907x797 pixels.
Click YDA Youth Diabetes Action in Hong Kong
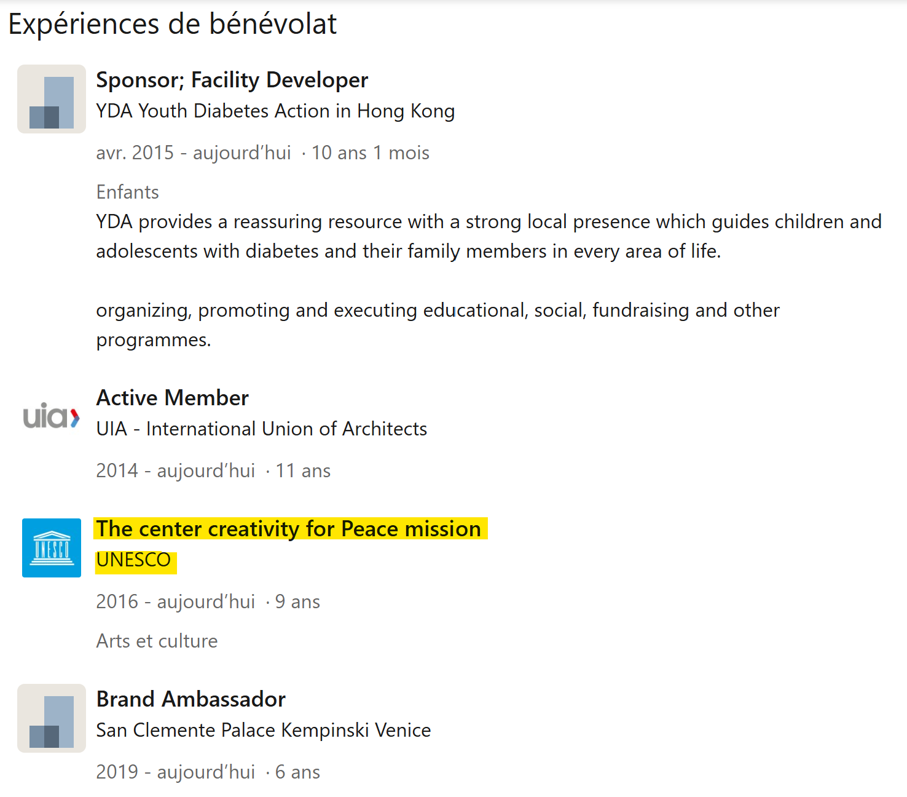pos(275,111)
